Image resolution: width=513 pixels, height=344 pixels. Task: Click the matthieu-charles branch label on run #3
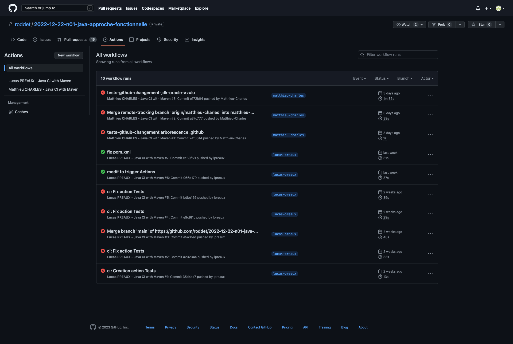coord(288,95)
